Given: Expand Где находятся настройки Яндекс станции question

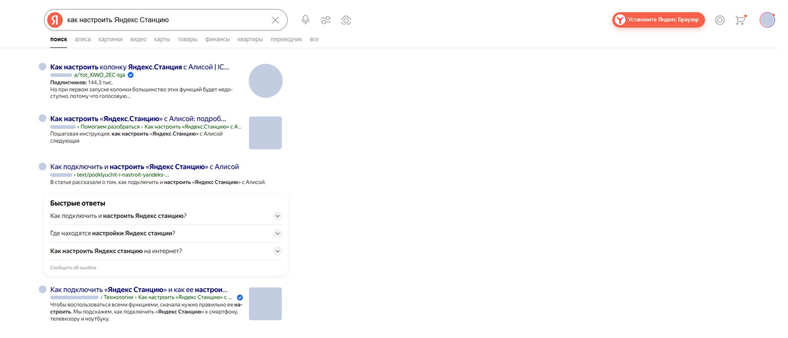Looking at the screenshot, I should pos(166,234).
